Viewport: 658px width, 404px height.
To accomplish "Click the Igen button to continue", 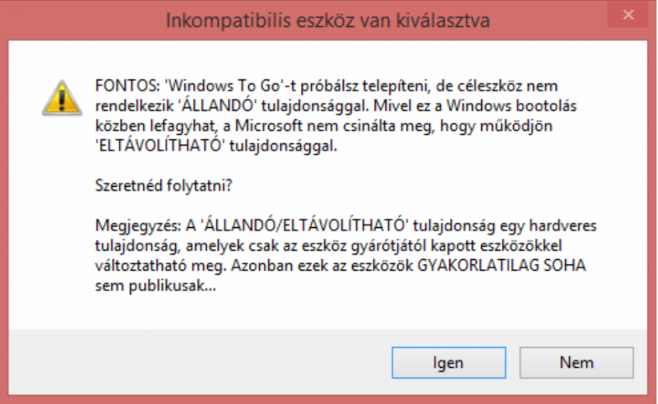I will 448,362.
